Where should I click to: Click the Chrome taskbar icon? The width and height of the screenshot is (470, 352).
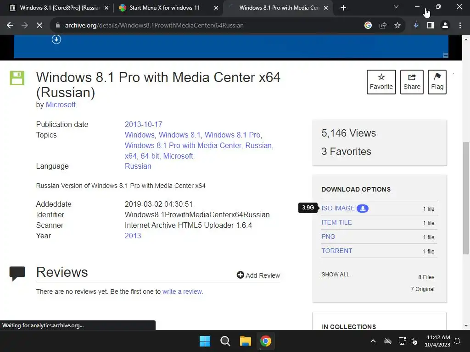click(266, 341)
